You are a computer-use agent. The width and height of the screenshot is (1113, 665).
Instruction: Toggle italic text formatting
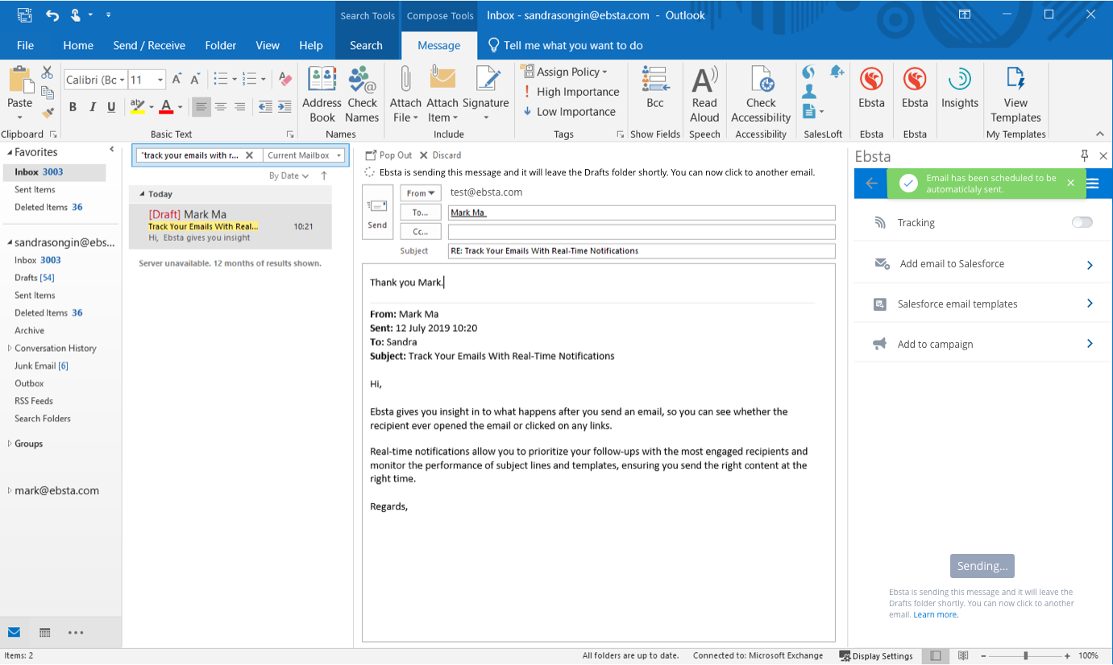tap(93, 107)
